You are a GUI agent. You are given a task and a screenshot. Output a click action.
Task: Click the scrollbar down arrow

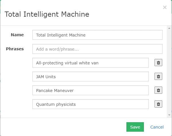tap(169, 115)
